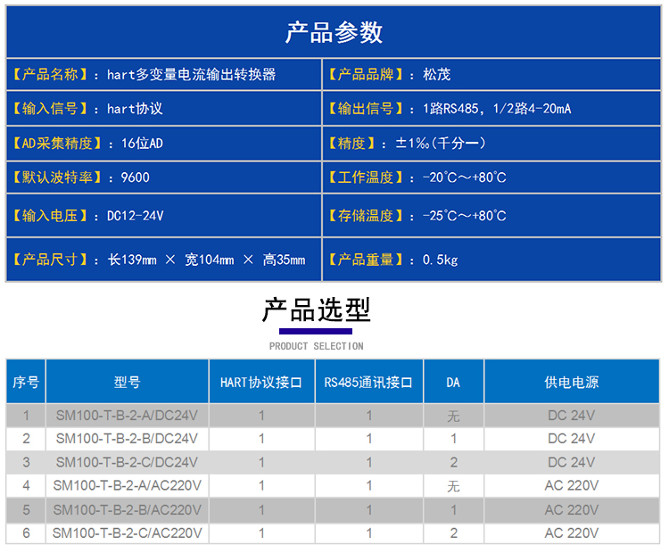Select model SM100-T-B-2-B/AC220V row entry
The height and width of the screenshot is (553, 669).
pos(128,510)
